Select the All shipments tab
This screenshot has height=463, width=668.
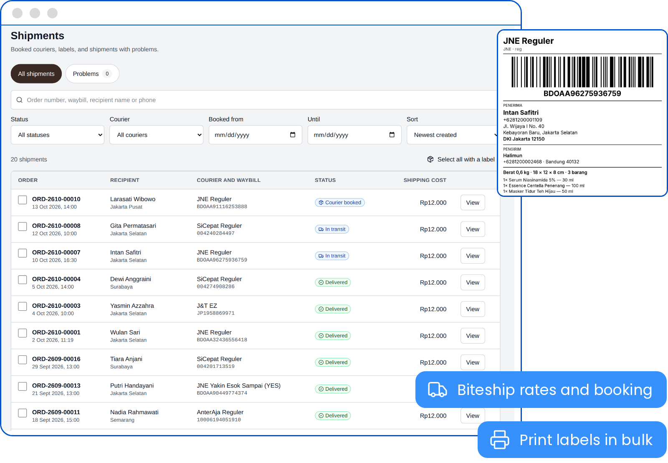(x=36, y=74)
